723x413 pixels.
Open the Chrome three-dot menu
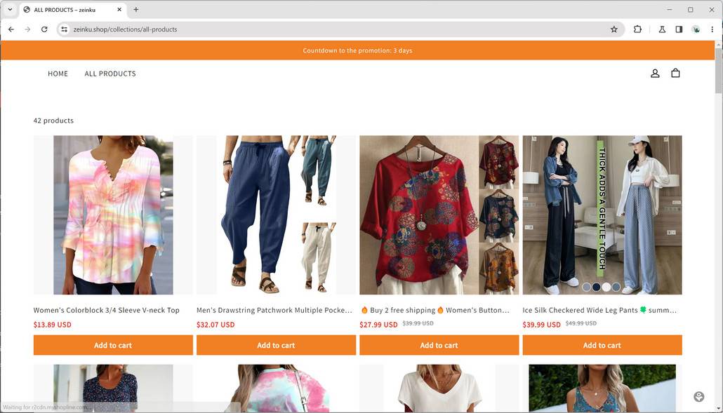click(712, 29)
